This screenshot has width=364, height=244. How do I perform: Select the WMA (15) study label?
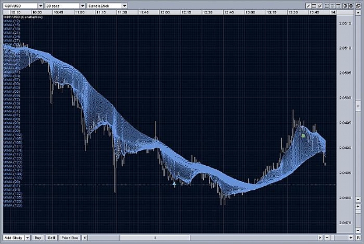tap(12, 25)
